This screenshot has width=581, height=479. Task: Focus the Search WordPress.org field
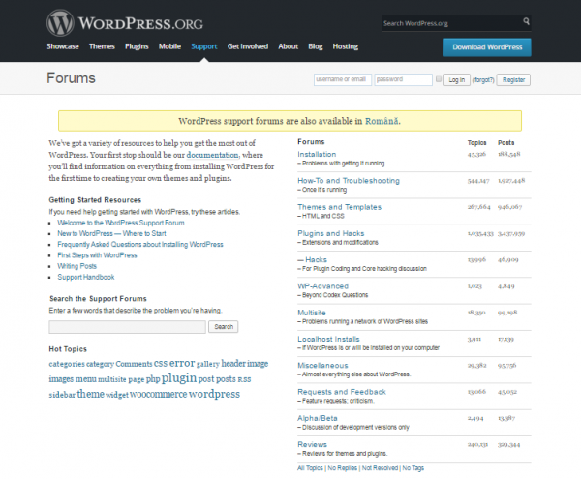point(452,23)
